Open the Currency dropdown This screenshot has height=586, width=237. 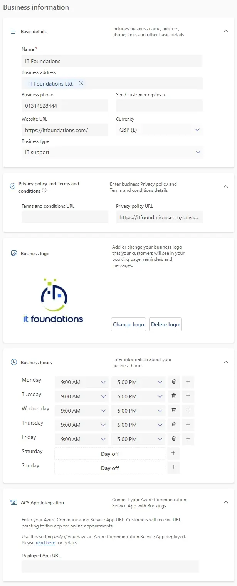[159, 130]
